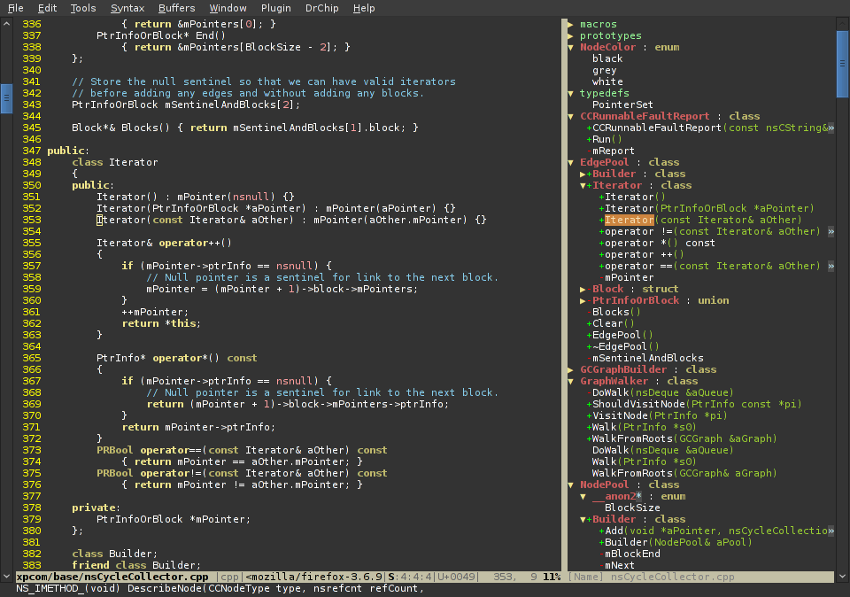Collapse the GraphWalker class arrow
The image size is (850, 597).
pos(571,381)
